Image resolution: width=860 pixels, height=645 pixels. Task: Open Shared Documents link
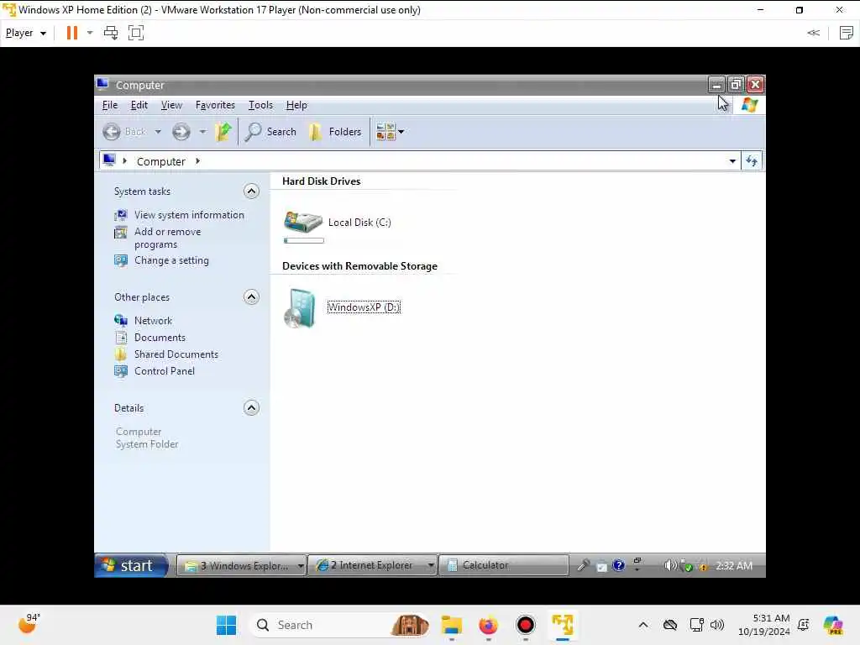[176, 355]
